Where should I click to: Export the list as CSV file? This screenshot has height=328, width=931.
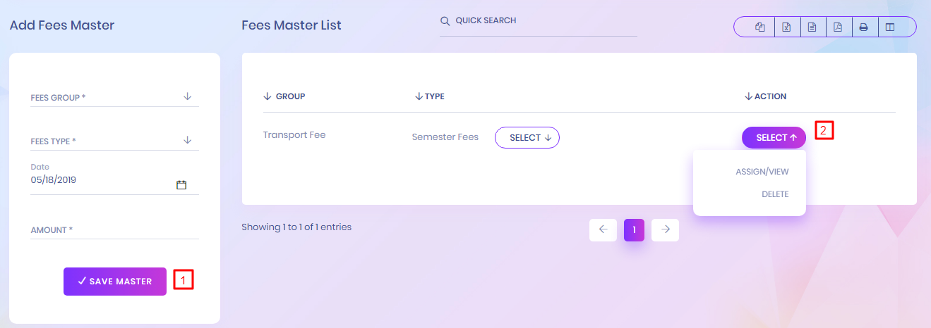812,27
